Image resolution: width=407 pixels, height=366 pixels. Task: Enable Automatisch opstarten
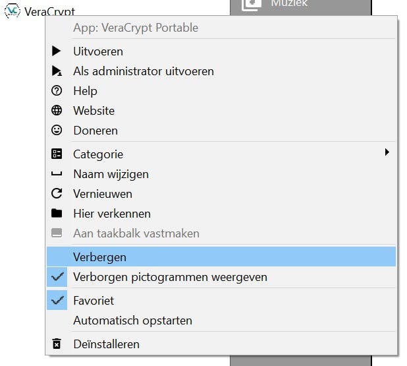point(132,320)
